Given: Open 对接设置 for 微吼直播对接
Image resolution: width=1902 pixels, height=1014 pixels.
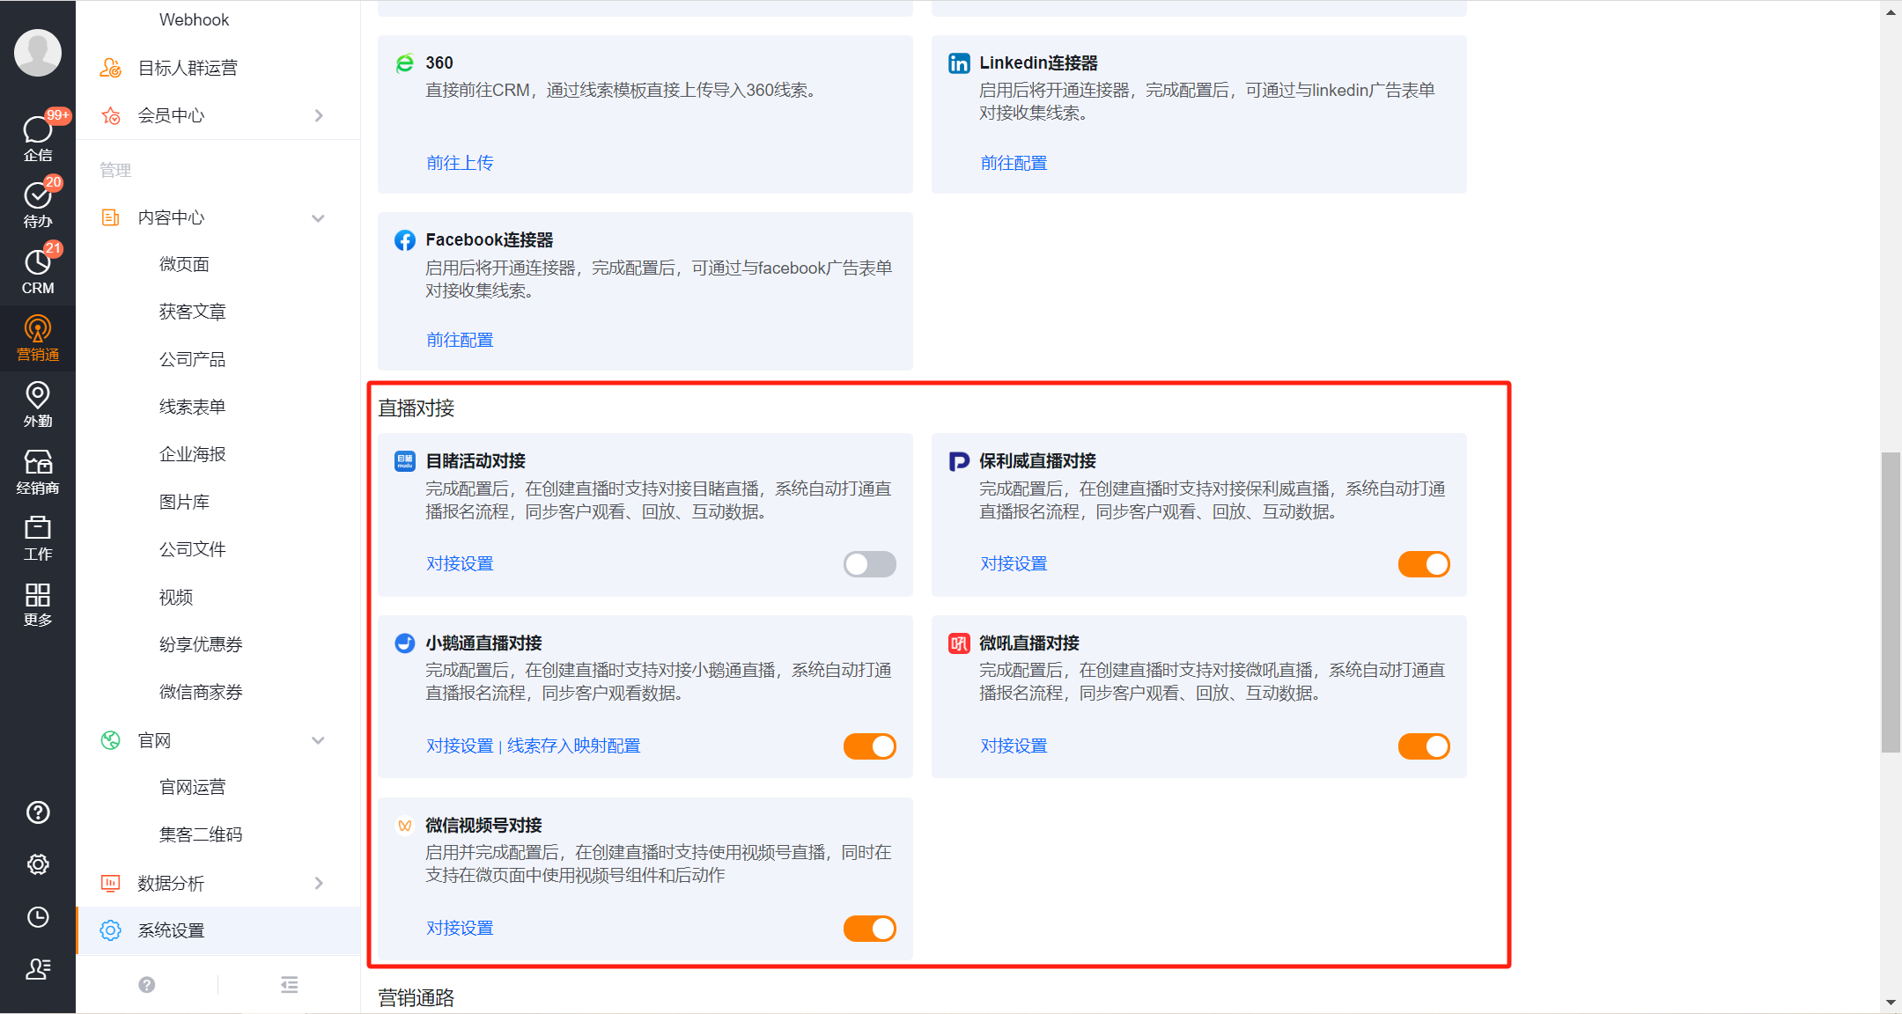Looking at the screenshot, I should click(x=1014, y=746).
